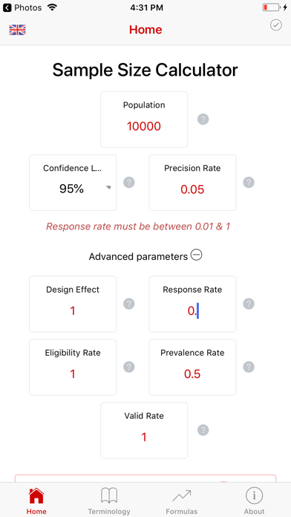Tap the checkmark circle icon in header

276,25
